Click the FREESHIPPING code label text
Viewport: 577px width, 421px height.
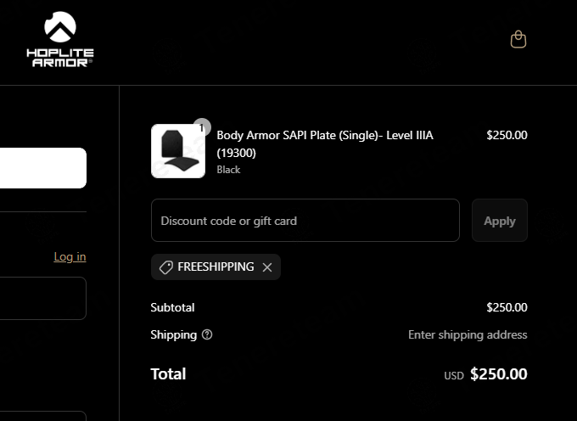(216, 267)
